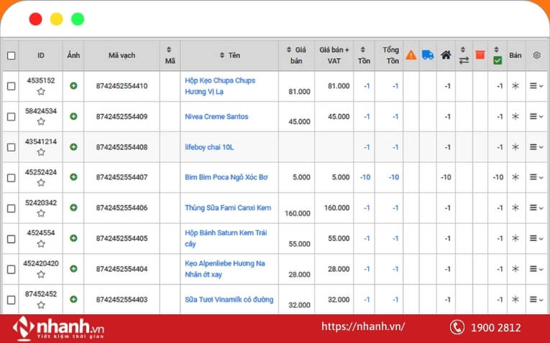Click the transfer arrows column header icon
Viewport: 550px width, 343px height.
click(464, 56)
